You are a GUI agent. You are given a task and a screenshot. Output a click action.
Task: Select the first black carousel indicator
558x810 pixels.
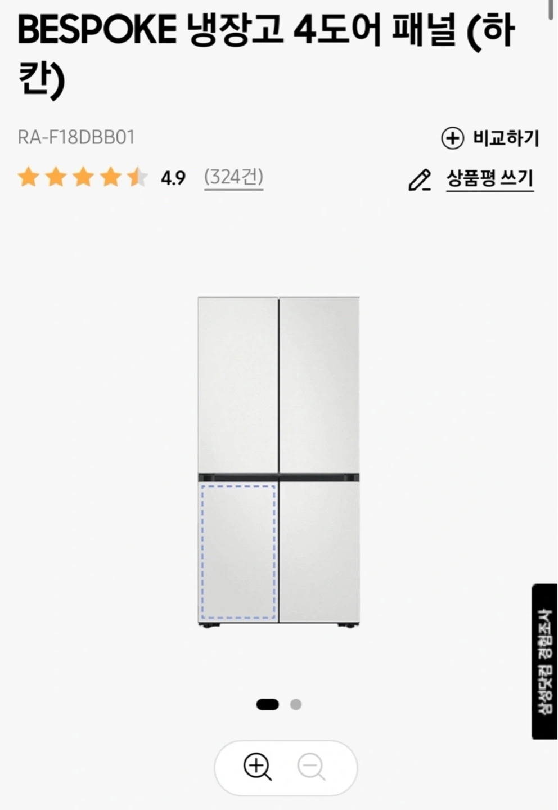268,704
